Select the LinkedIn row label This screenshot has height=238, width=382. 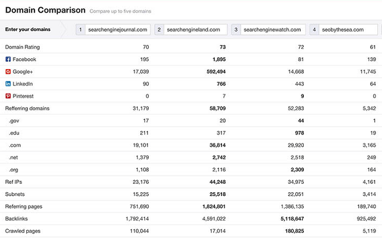coord(23,84)
